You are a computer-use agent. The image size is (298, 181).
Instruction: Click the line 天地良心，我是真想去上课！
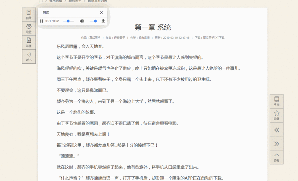point(83,134)
